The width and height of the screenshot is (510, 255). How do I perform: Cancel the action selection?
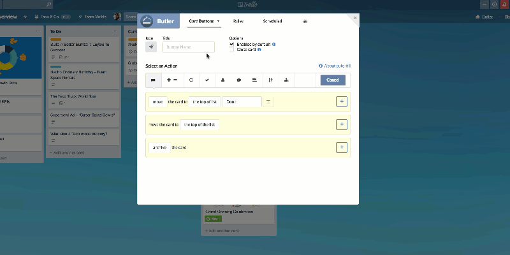click(333, 80)
